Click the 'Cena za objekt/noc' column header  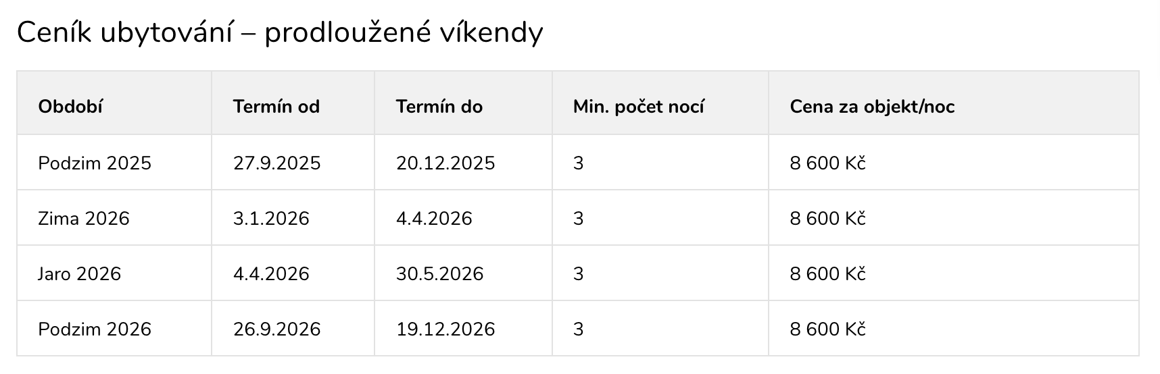click(x=872, y=107)
